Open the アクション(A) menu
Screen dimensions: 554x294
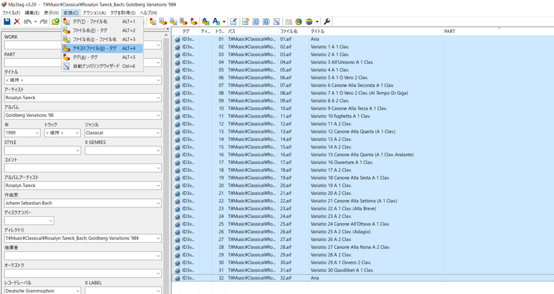pos(94,13)
